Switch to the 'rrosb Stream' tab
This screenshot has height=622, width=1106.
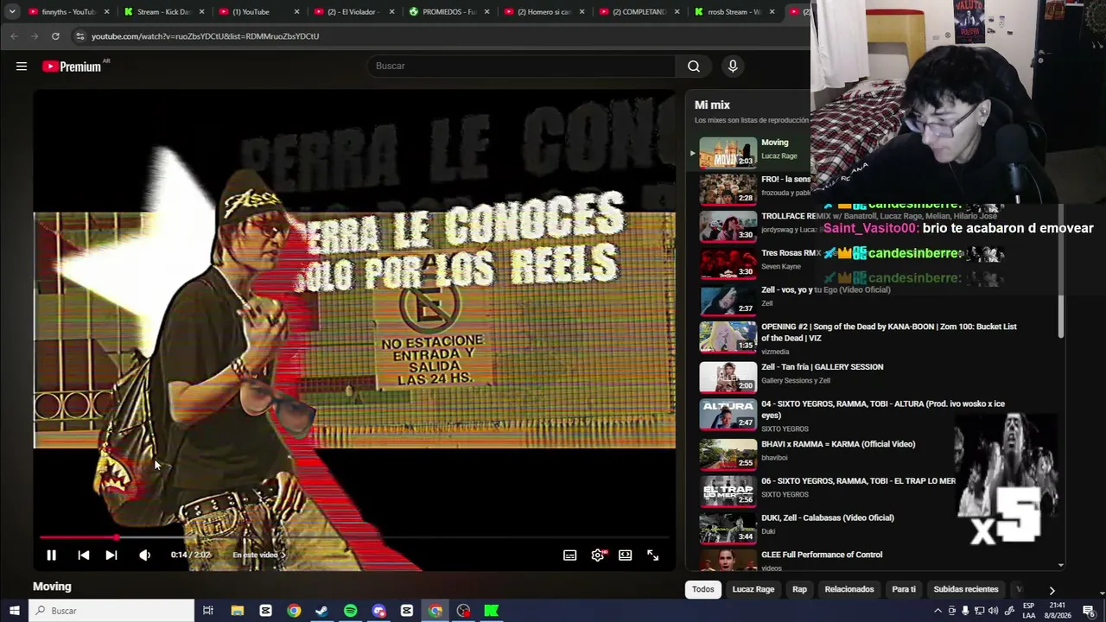point(733,12)
